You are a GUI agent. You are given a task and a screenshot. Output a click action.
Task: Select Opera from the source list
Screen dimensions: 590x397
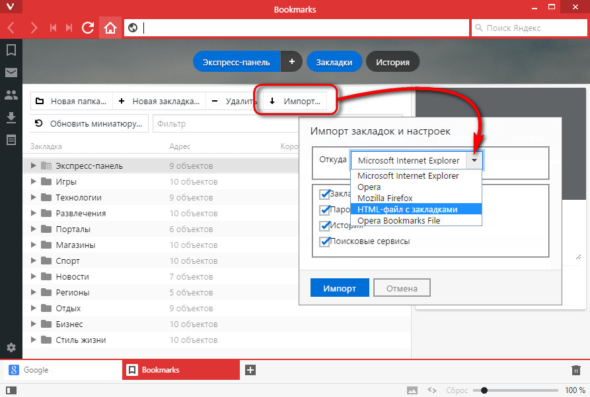(416, 187)
